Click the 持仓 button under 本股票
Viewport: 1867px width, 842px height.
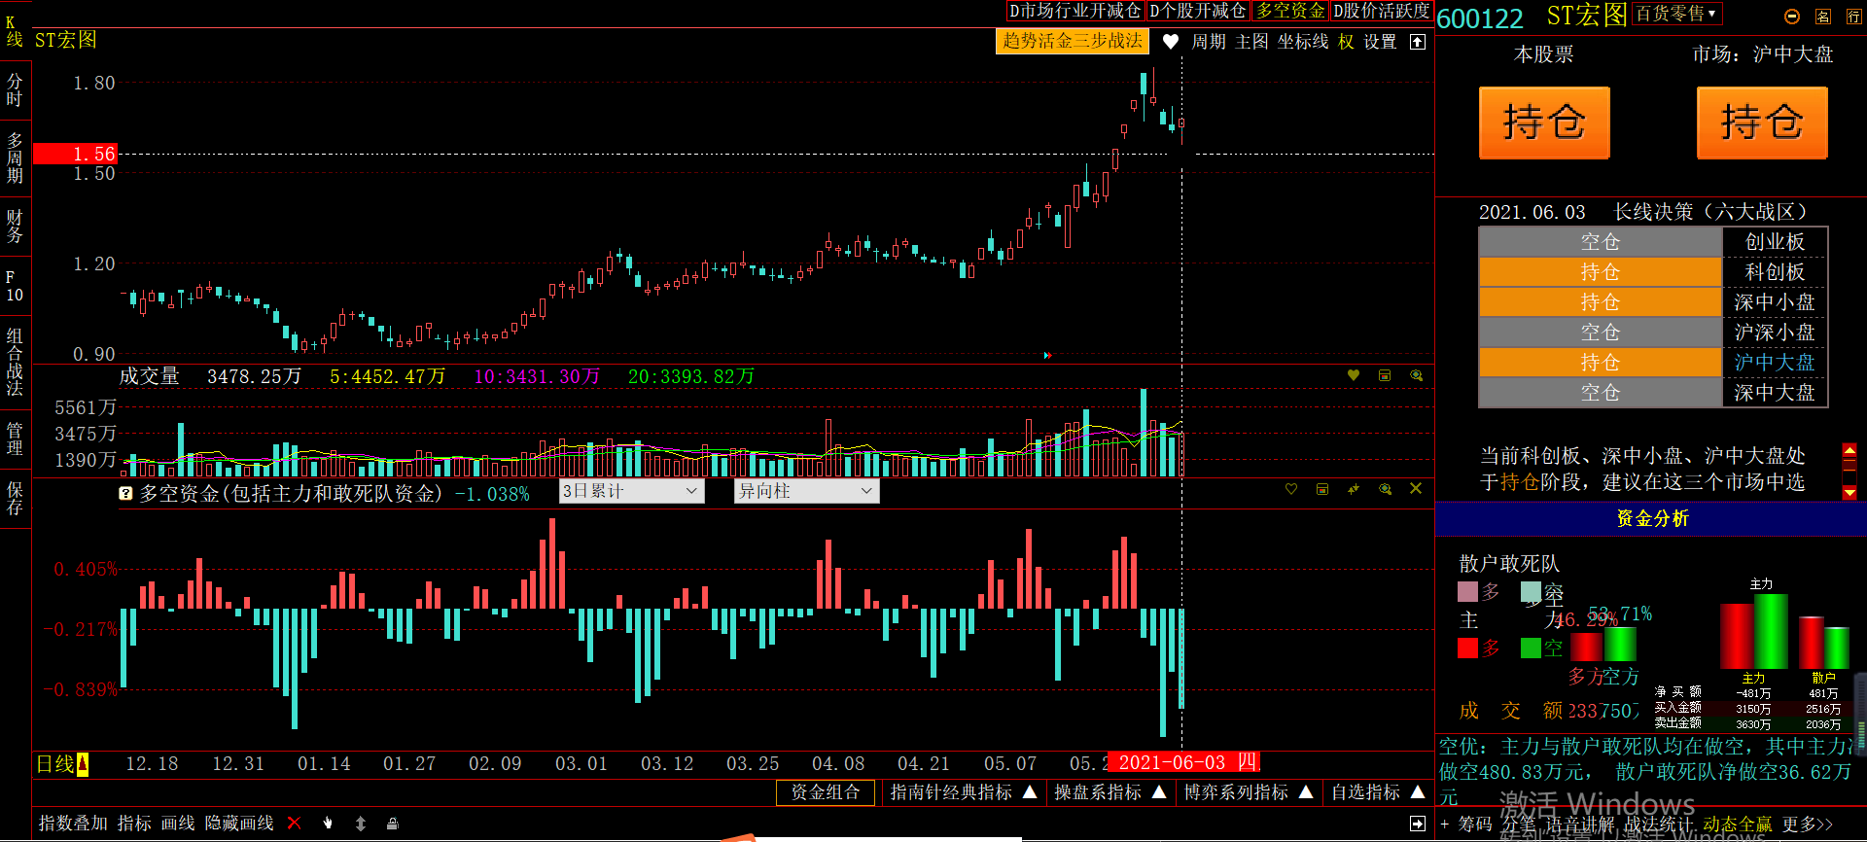coord(1544,123)
